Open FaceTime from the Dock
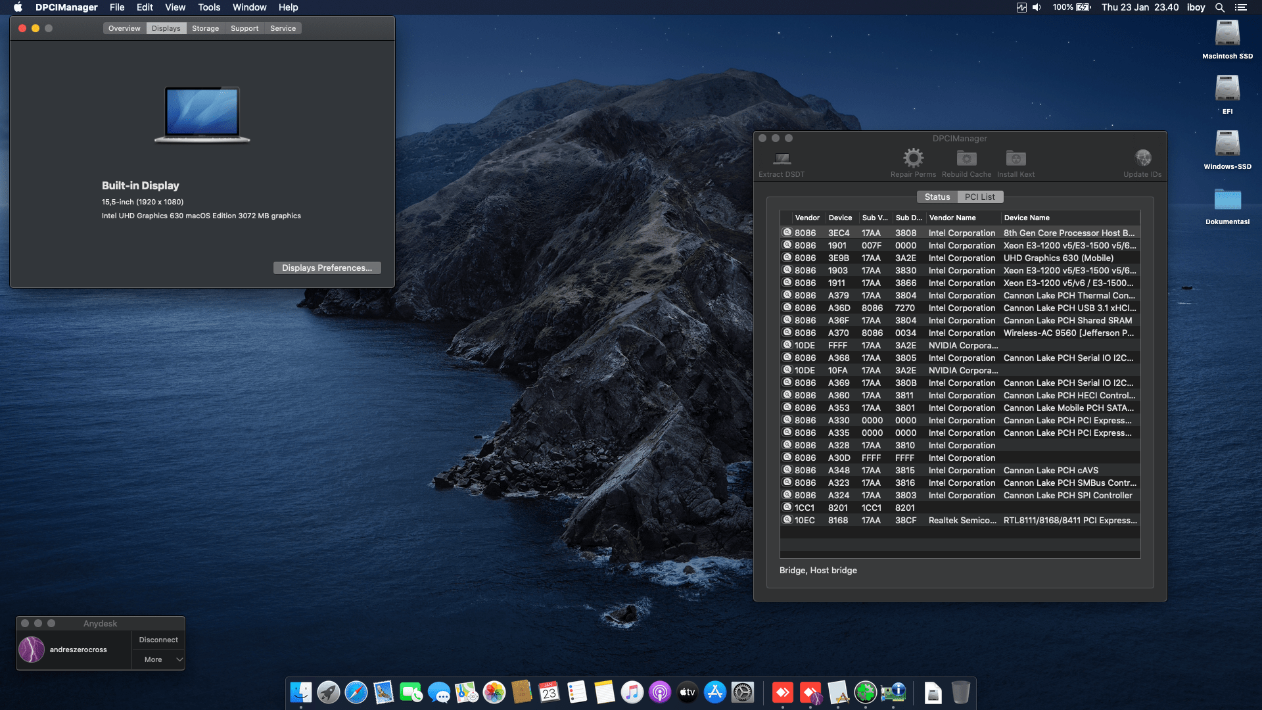1262x710 pixels. pyautogui.click(x=411, y=692)
